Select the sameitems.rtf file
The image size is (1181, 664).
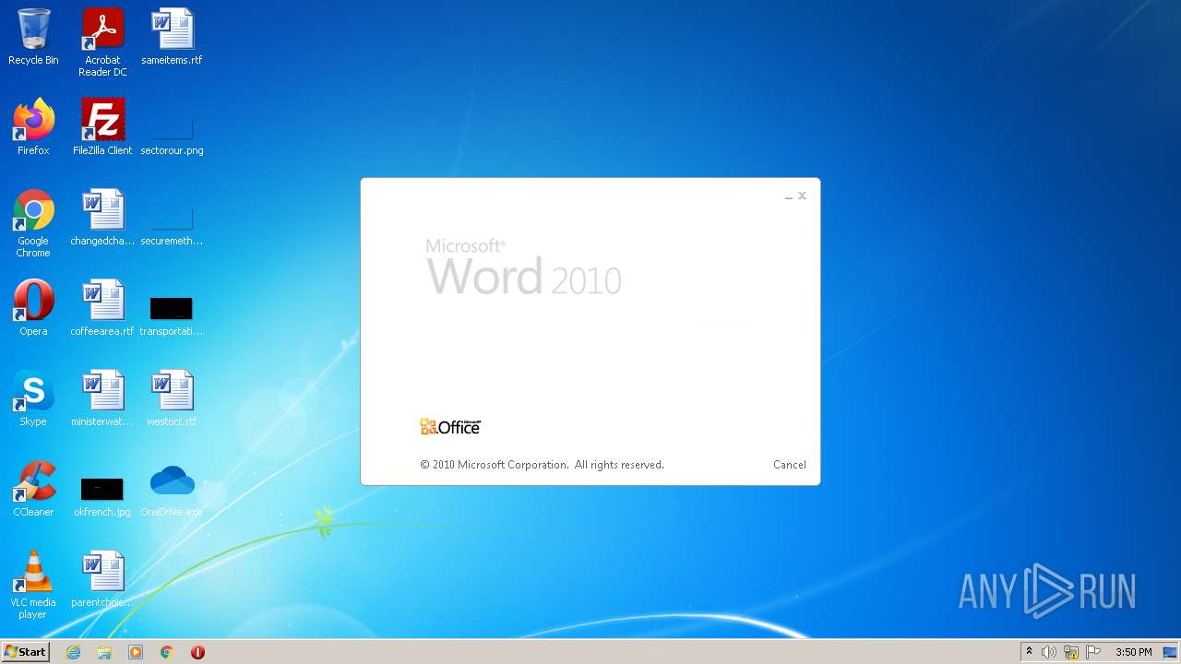click(x=172, y=37)
